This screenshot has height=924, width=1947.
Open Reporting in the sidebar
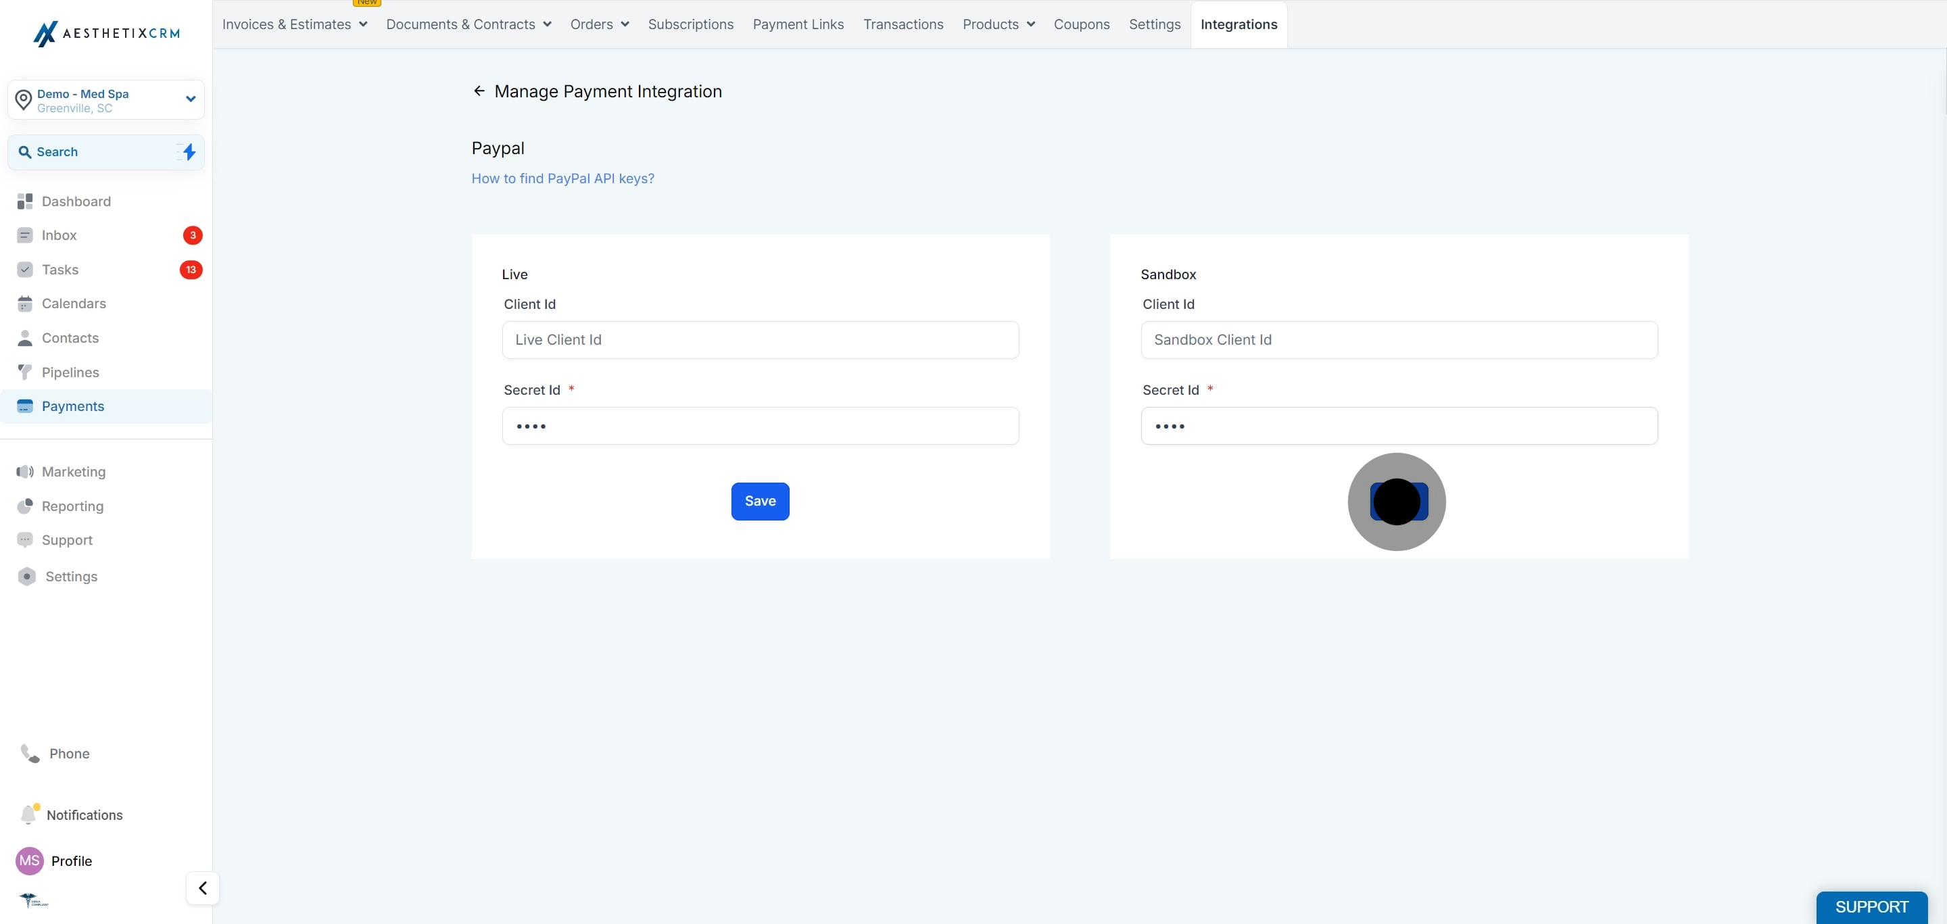click(72, 506)
